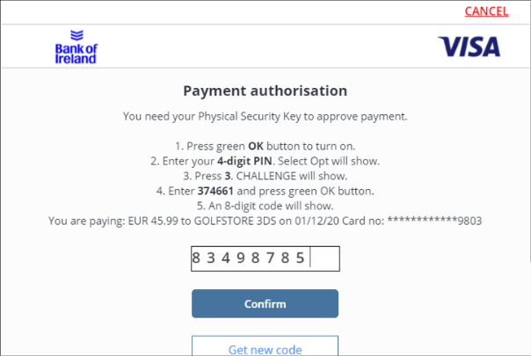This screenshot has height=356, width=531.
Task: Click the CANCEL link
Action: coord(486,11)
